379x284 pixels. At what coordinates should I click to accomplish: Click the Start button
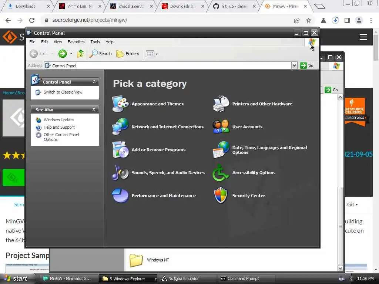[x=16, y=278]
